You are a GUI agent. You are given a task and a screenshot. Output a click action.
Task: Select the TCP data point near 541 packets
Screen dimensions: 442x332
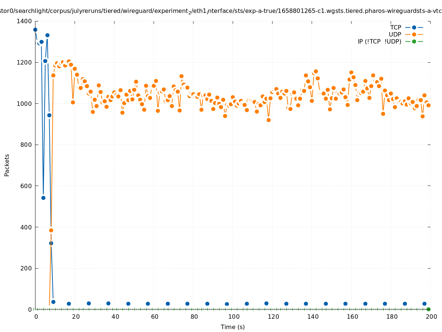pyautogui.click(x=43, y=198)
